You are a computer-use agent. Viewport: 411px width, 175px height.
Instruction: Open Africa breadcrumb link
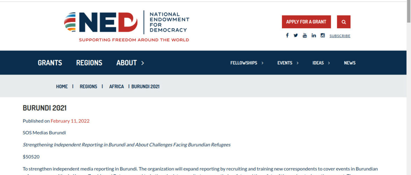click(116, 86)
